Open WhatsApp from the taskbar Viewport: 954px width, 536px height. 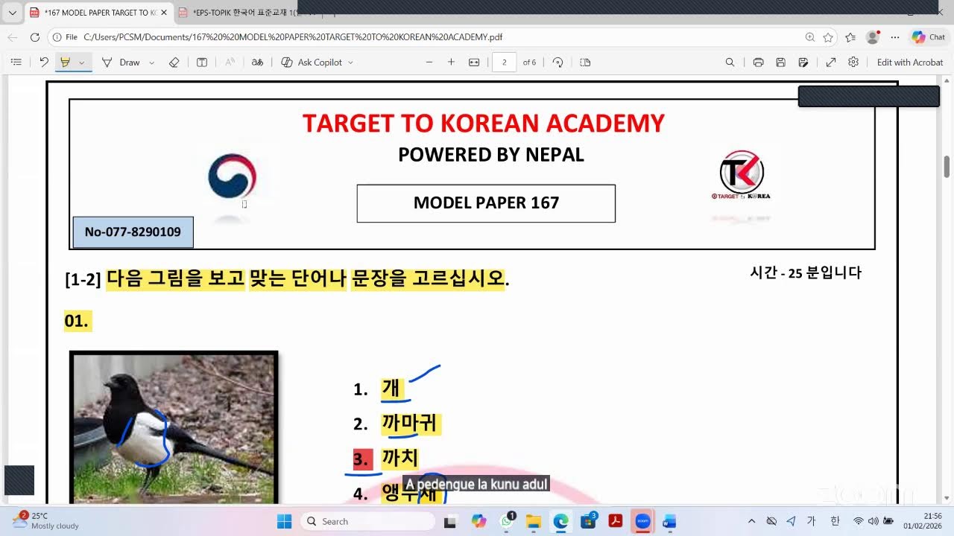pyautogui.click(x=507, y=521)
